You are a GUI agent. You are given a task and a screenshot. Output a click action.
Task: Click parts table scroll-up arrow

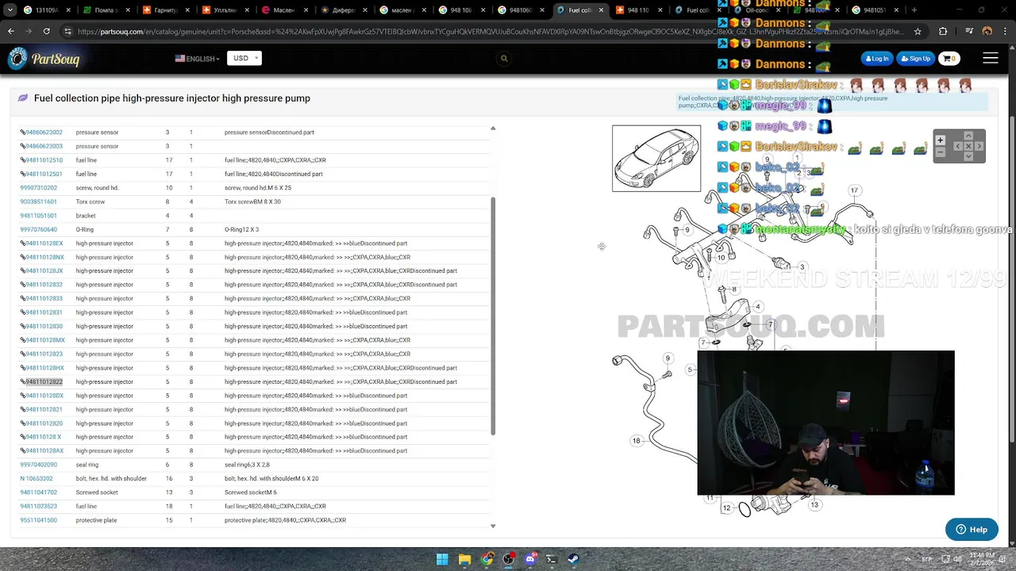[x=493, y=128]
